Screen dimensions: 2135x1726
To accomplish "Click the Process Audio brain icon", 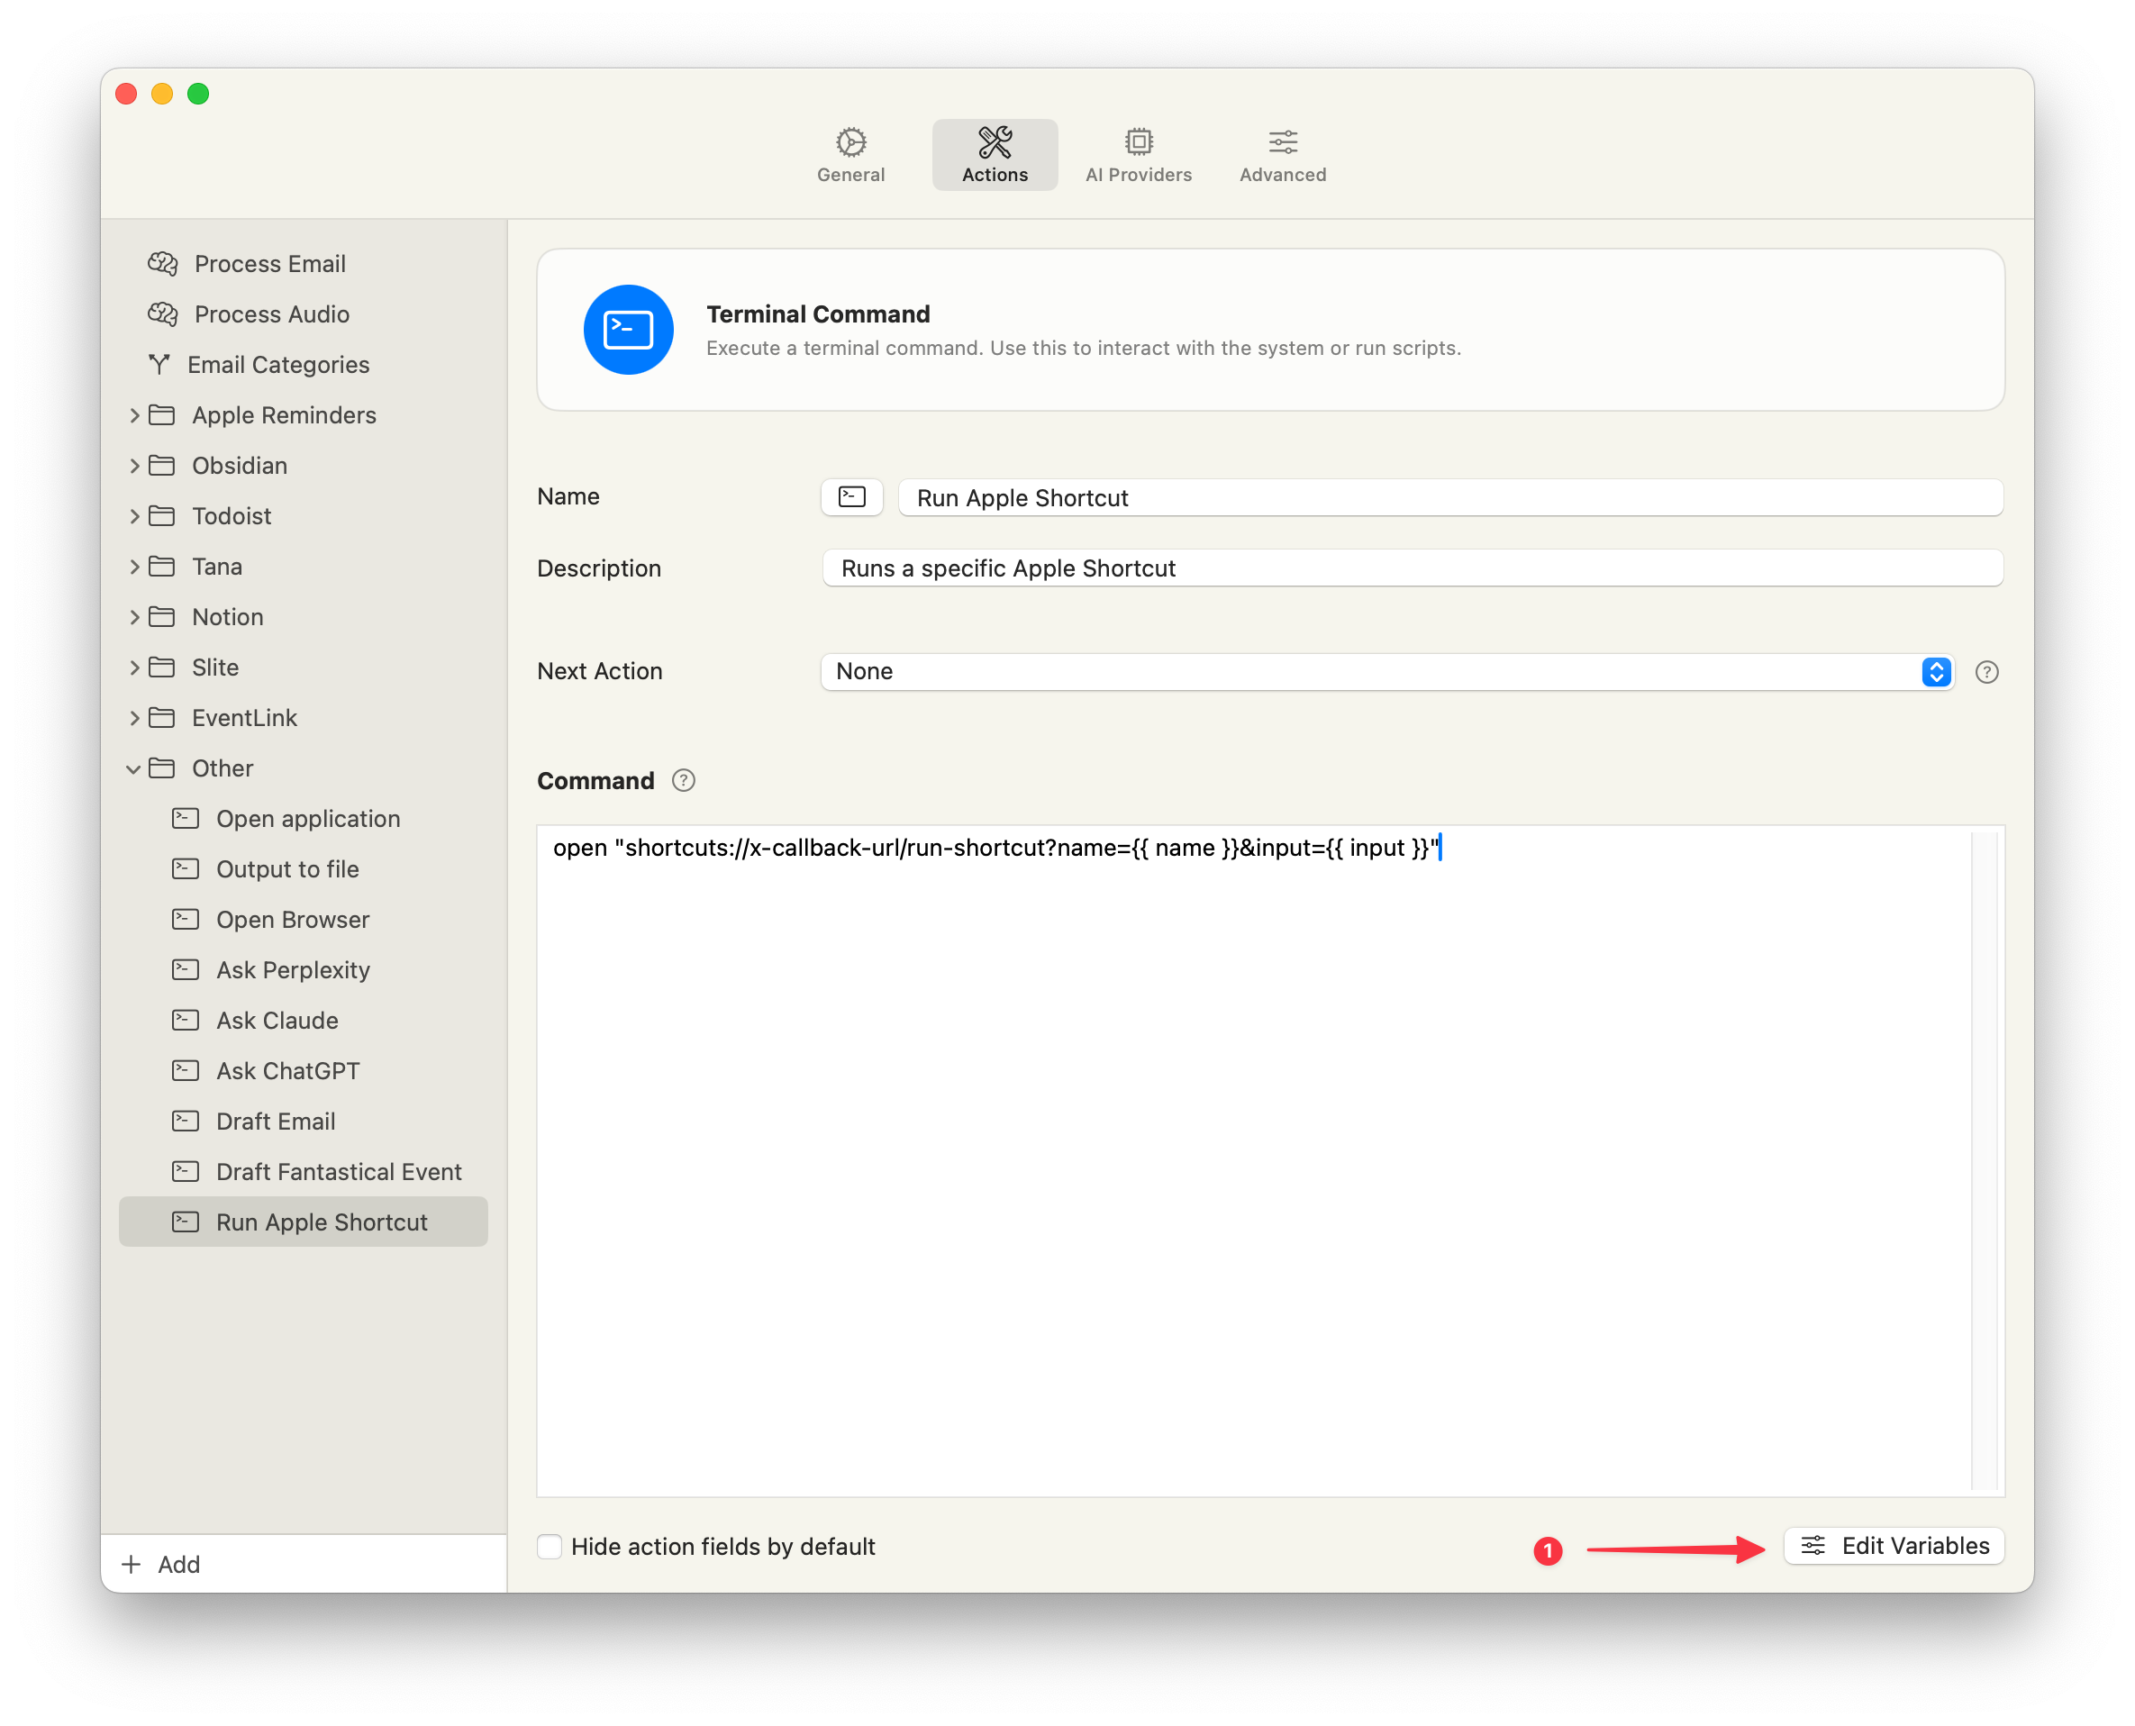I will (163, 314).
